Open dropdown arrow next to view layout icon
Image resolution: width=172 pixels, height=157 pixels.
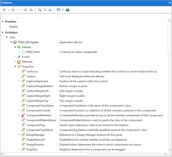pyautogui.click(x=63, y=10)
